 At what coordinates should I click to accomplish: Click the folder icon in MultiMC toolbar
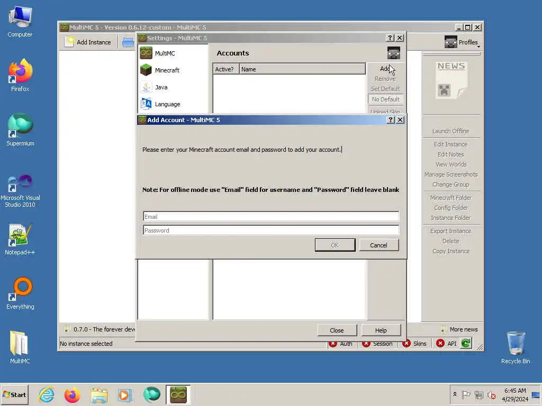pyautogui.click(x=128, y=42)
